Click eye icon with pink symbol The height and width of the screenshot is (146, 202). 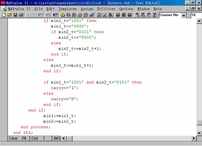click(x=154, y=15)
